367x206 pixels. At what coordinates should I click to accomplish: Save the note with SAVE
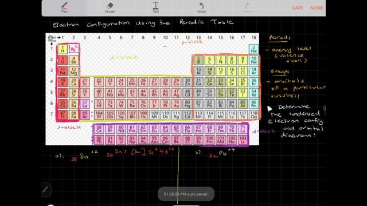coord(297,8)
